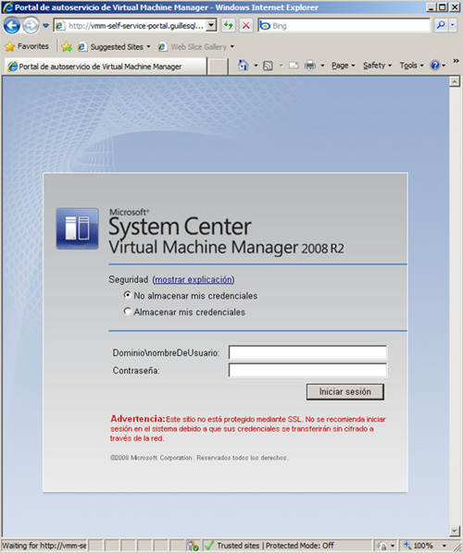Screen dimensions: 463x553
Task: Follow the 'mostrar explicación' link
Action: point(194,279)
